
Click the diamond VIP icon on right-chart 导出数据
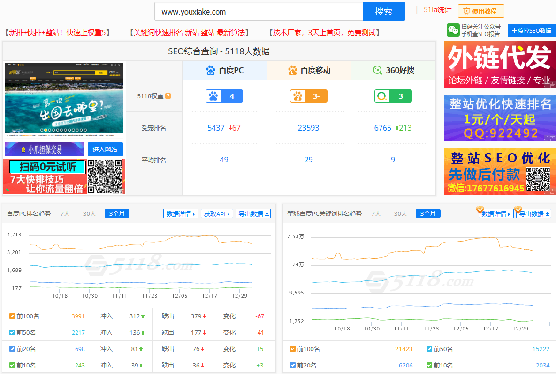518,210
